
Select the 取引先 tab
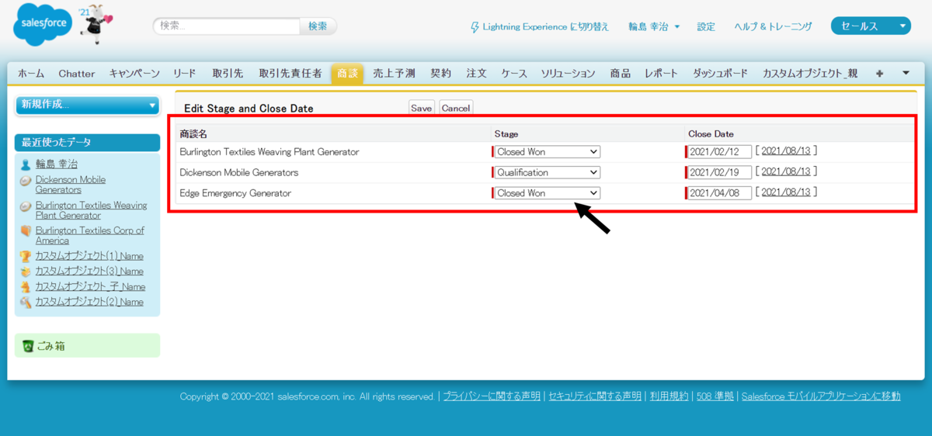(228, 74)
